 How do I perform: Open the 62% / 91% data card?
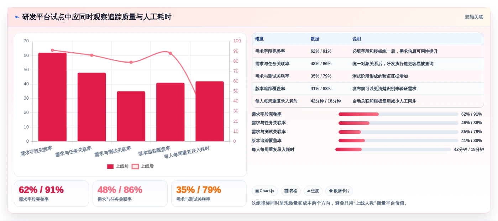pos(51,194)
